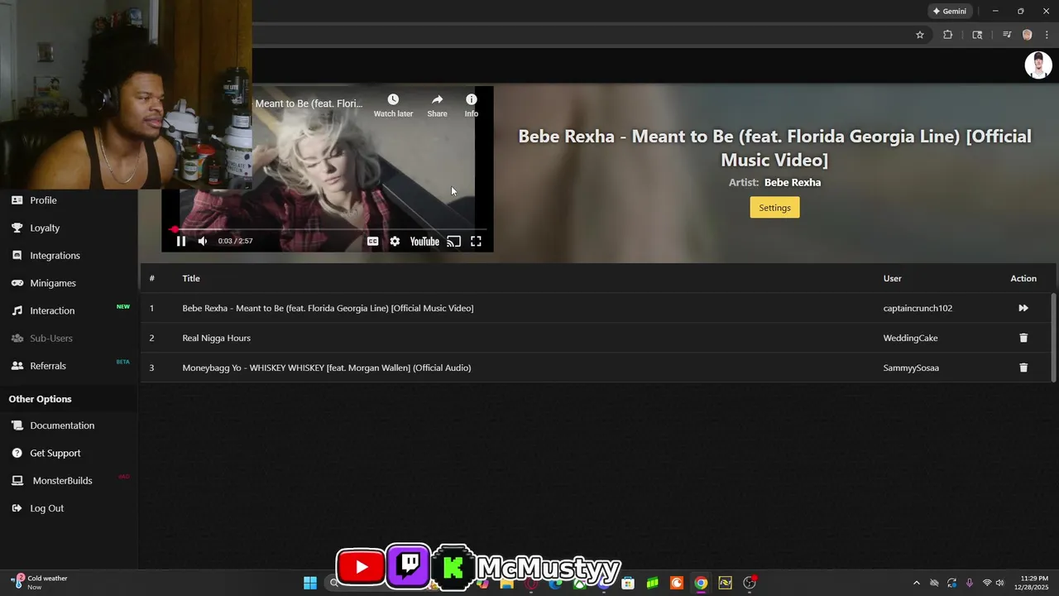The width and height of the screenshot is (1059, 596).
Task: Click the user captaincrunch102
Action: 918,308
